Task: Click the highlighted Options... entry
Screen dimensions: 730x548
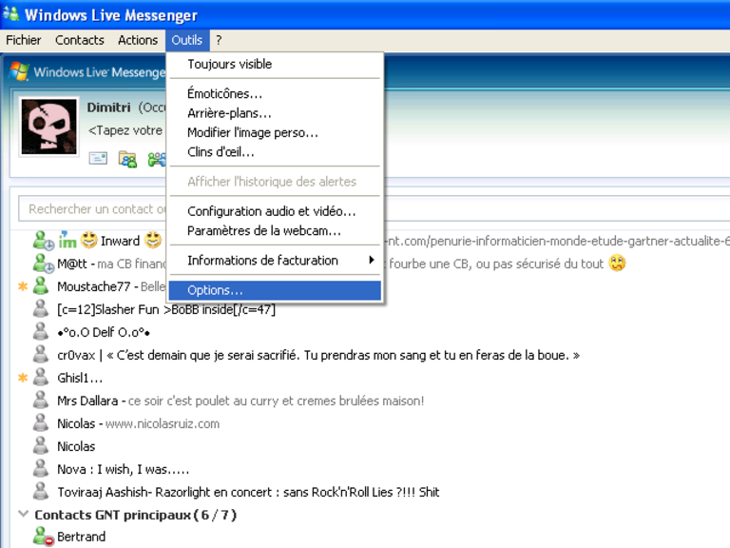Action: tap(275, 290)
